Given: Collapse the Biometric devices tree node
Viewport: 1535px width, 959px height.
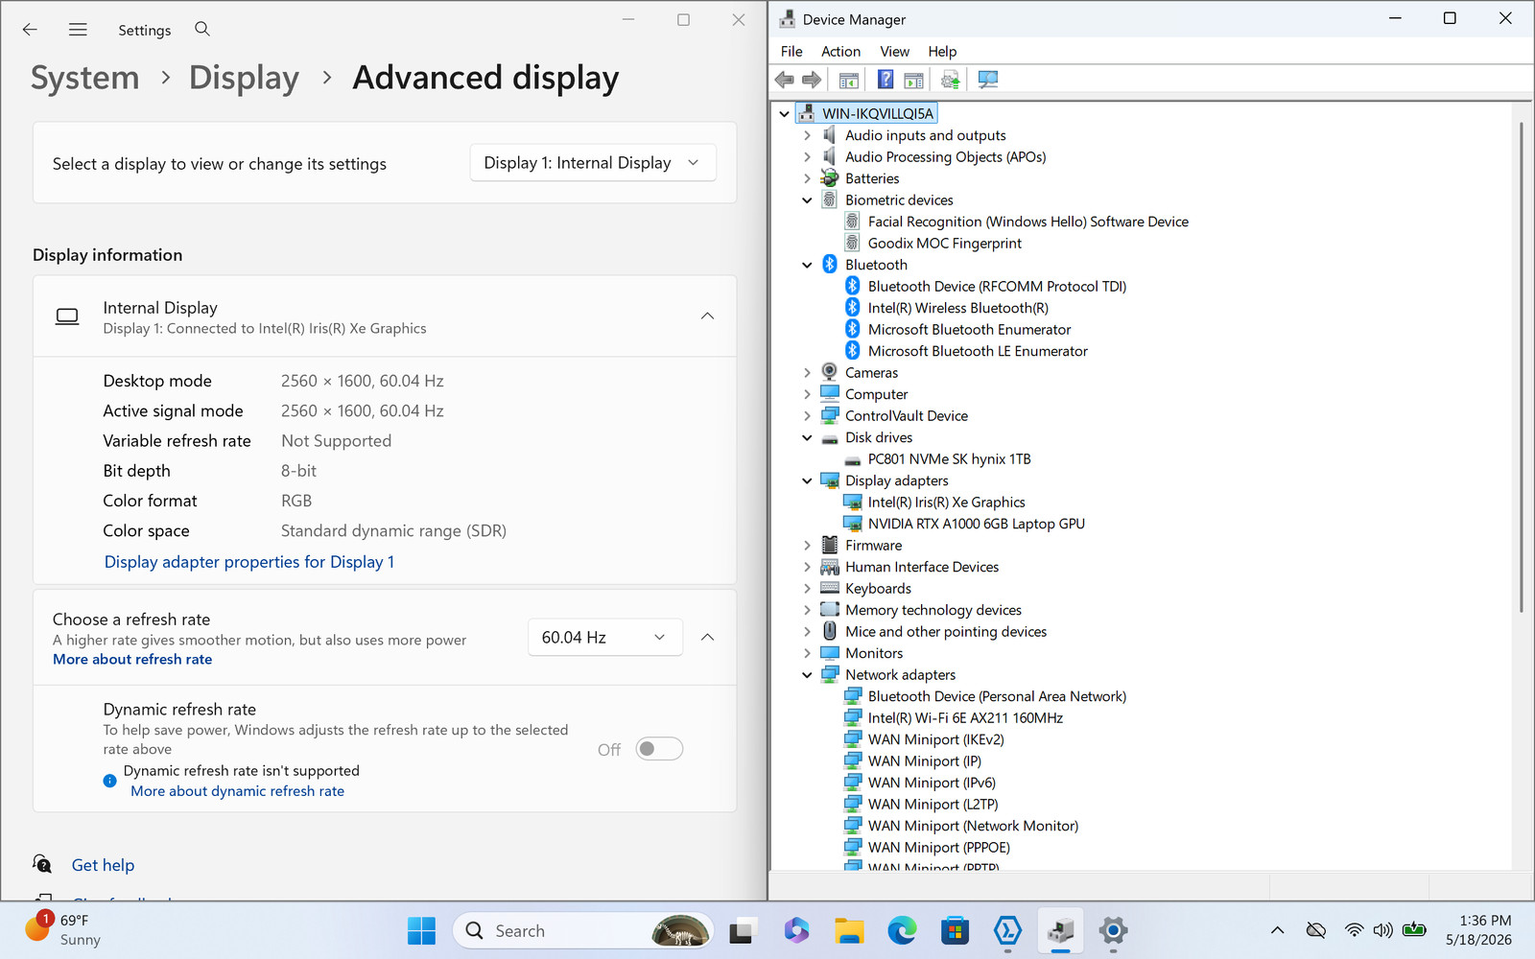Looking at the screenshot, I should coord(807,200).
